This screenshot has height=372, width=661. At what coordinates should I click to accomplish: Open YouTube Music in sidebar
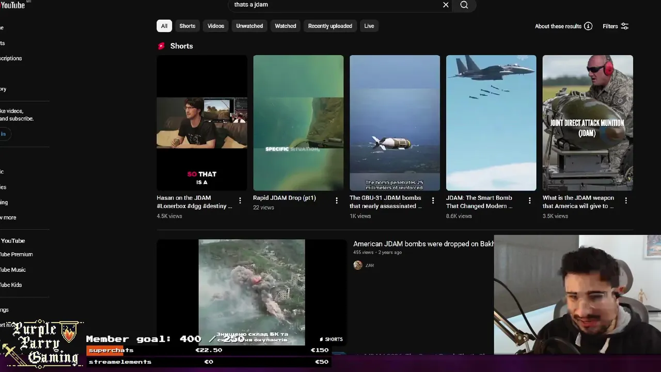tap(13, 270)
